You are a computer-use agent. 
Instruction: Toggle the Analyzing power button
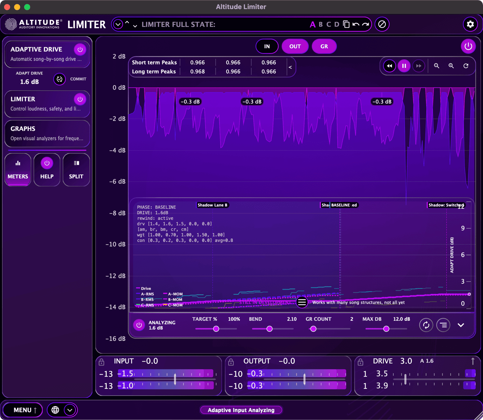(x=139, y=325)
